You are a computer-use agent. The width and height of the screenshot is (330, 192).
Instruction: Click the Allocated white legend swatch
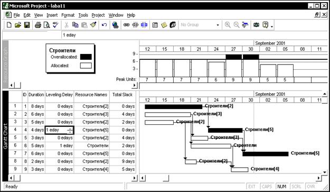point(86,66)
